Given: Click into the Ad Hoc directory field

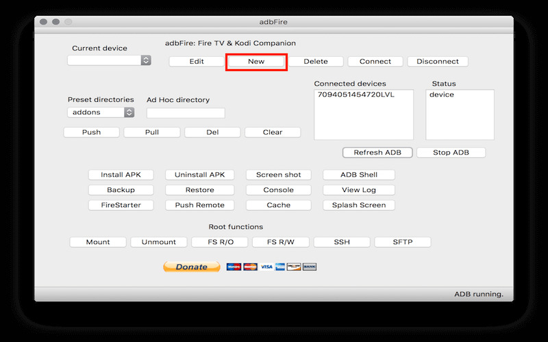Looking at the screenshot, I should (x=186, y=113).
